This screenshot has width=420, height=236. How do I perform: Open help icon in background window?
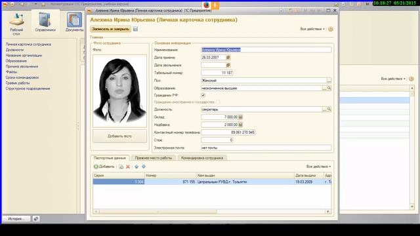[x=411, y=79]
